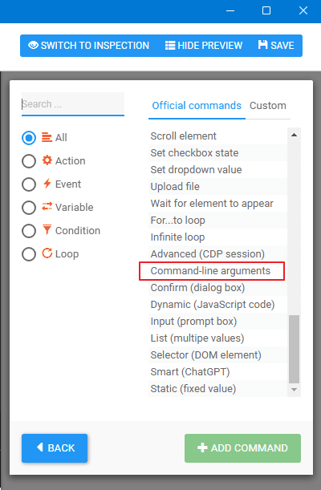Viewport: 321px width, 490px height.
Task: Click the scrollbar down arrow in command list
Action: pos(294,390)
